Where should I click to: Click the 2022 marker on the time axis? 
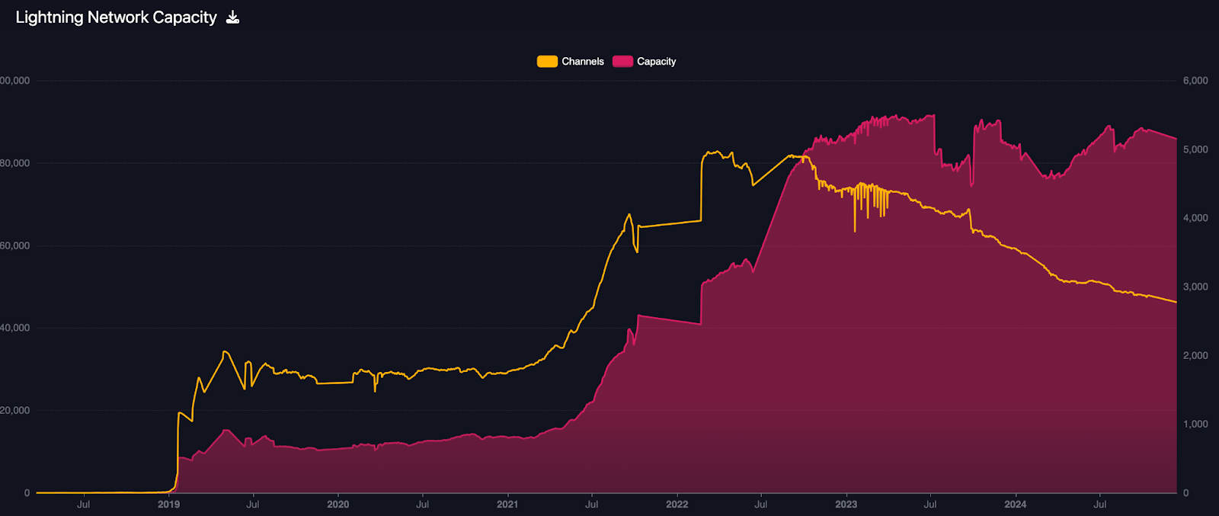click(x=677, y=505)
